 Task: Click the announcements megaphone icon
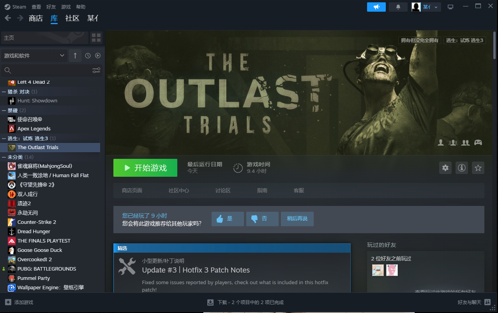[x=376, y=7]
